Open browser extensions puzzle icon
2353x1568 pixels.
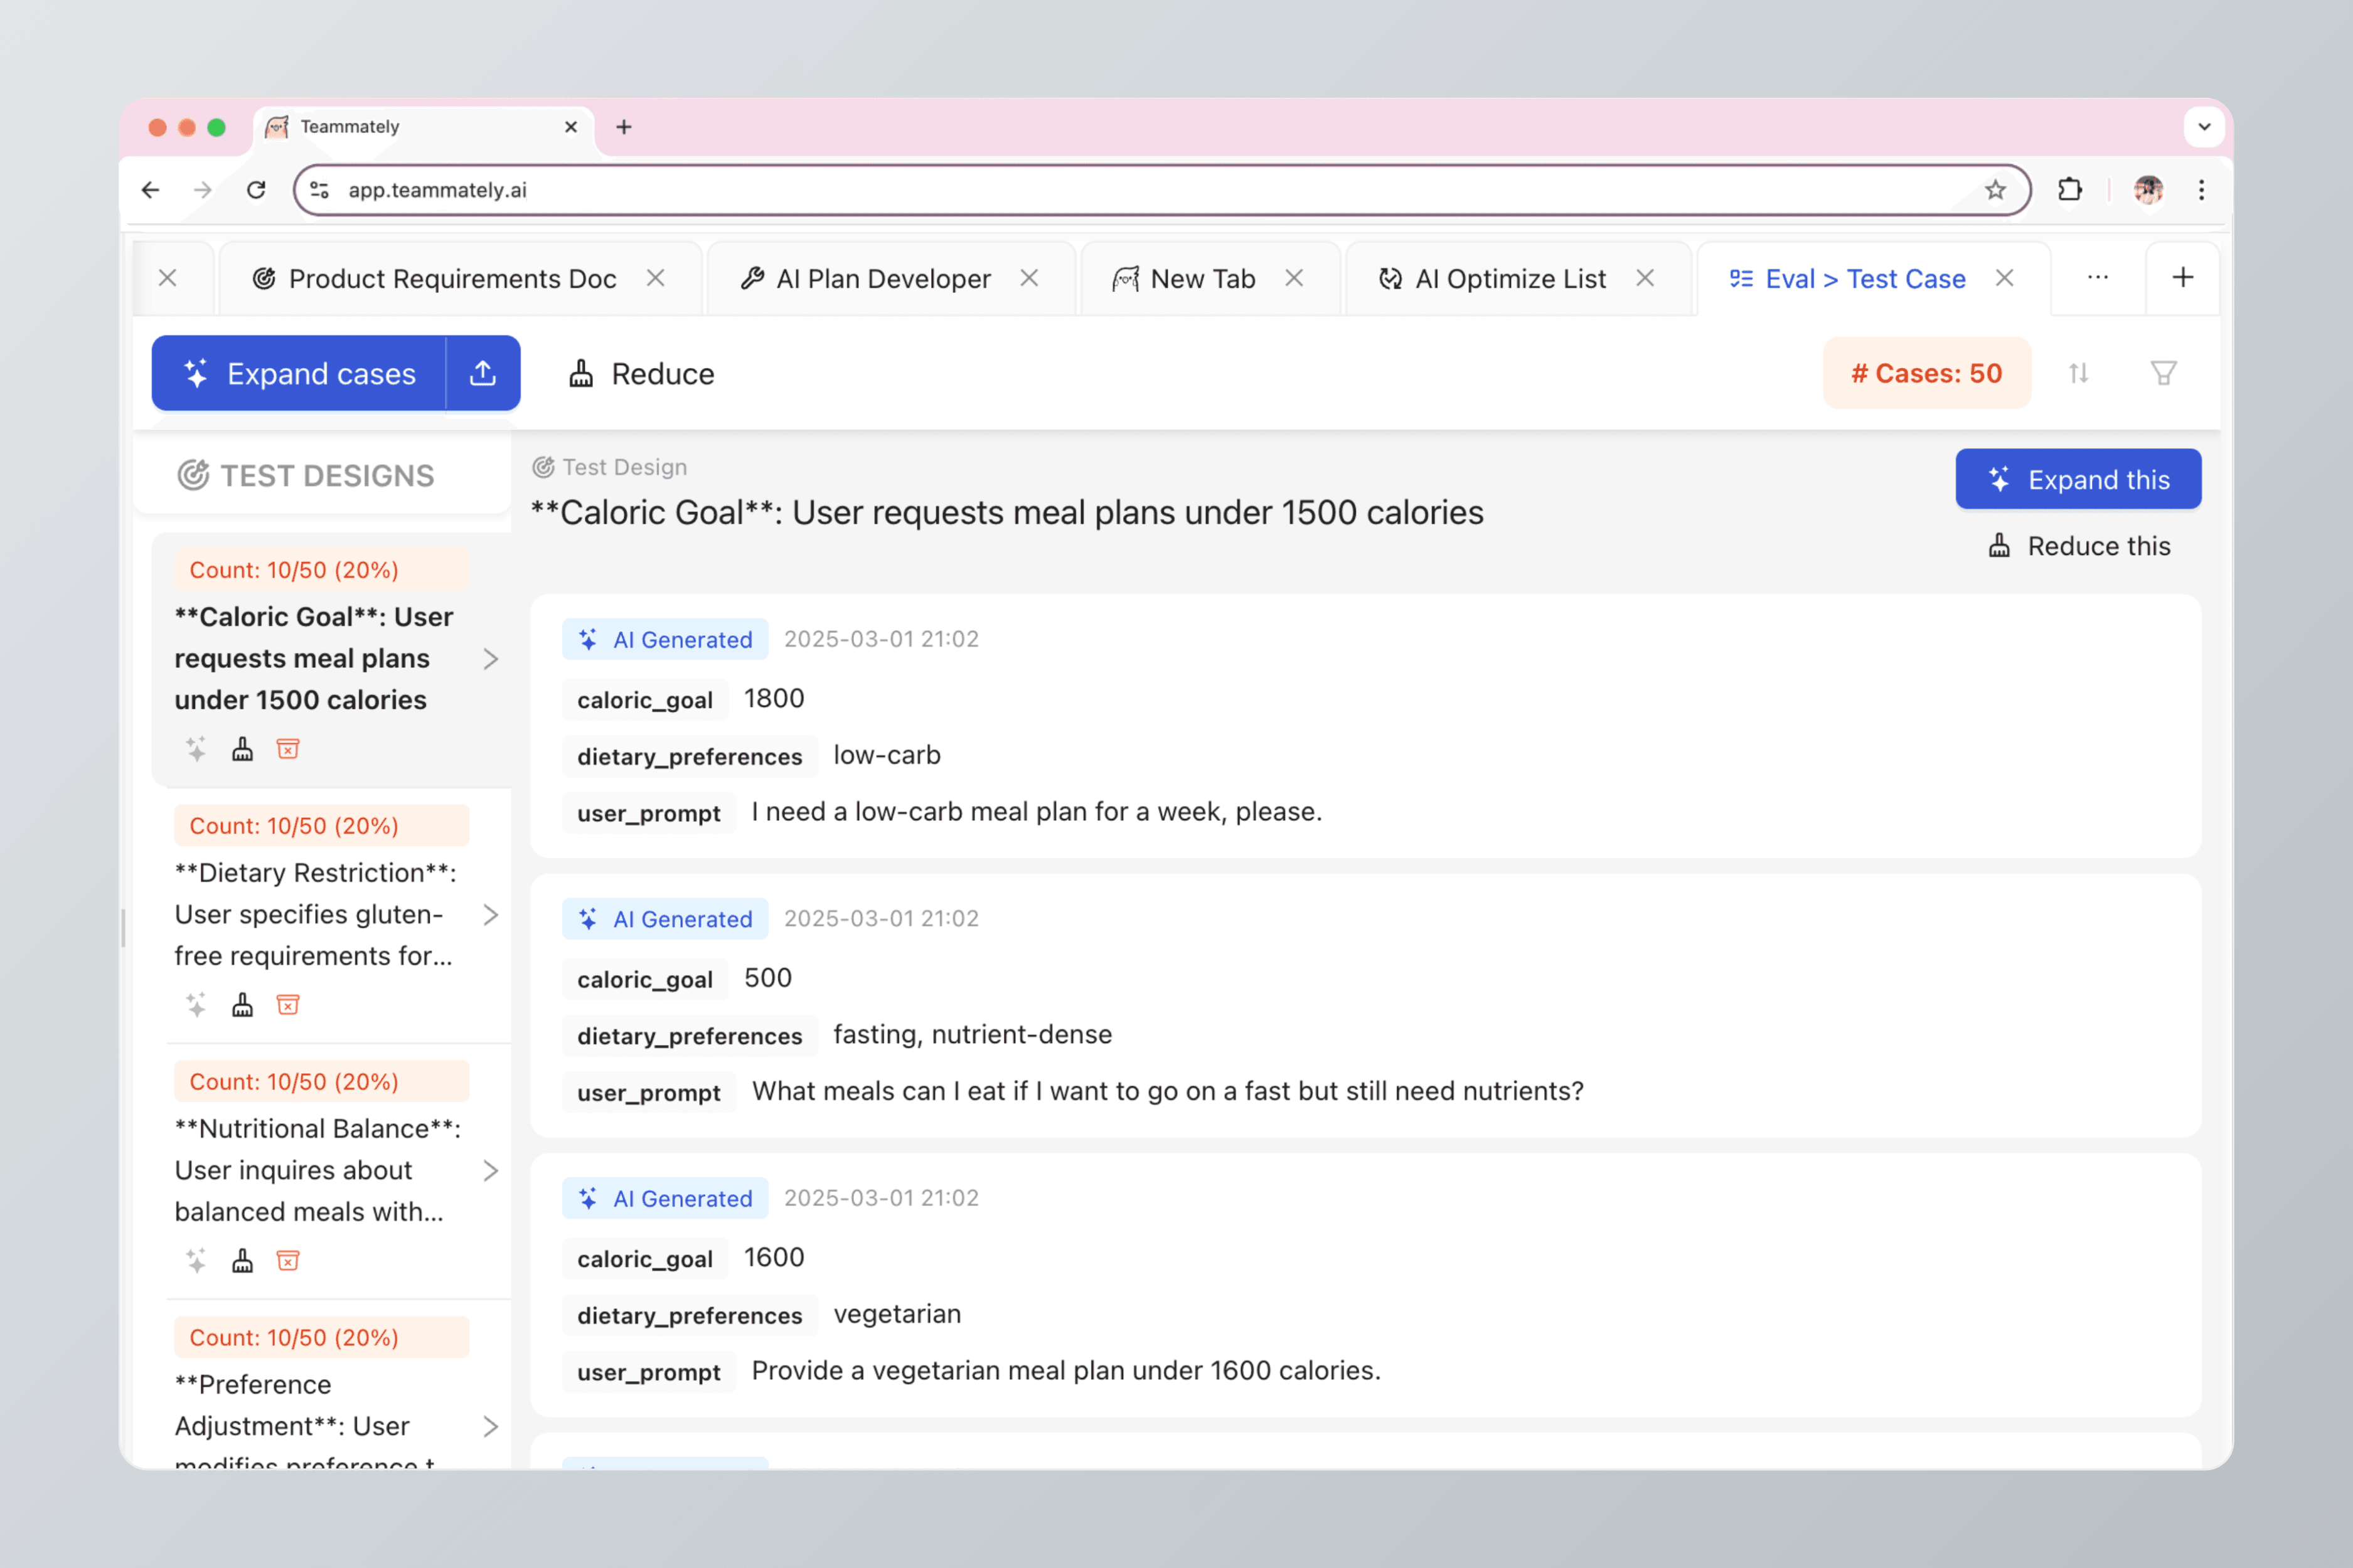(2069, 190)
